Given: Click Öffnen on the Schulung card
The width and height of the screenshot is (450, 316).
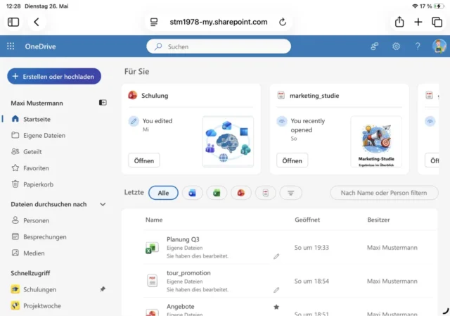Looking at the screenshot, I should coord(143,160).
